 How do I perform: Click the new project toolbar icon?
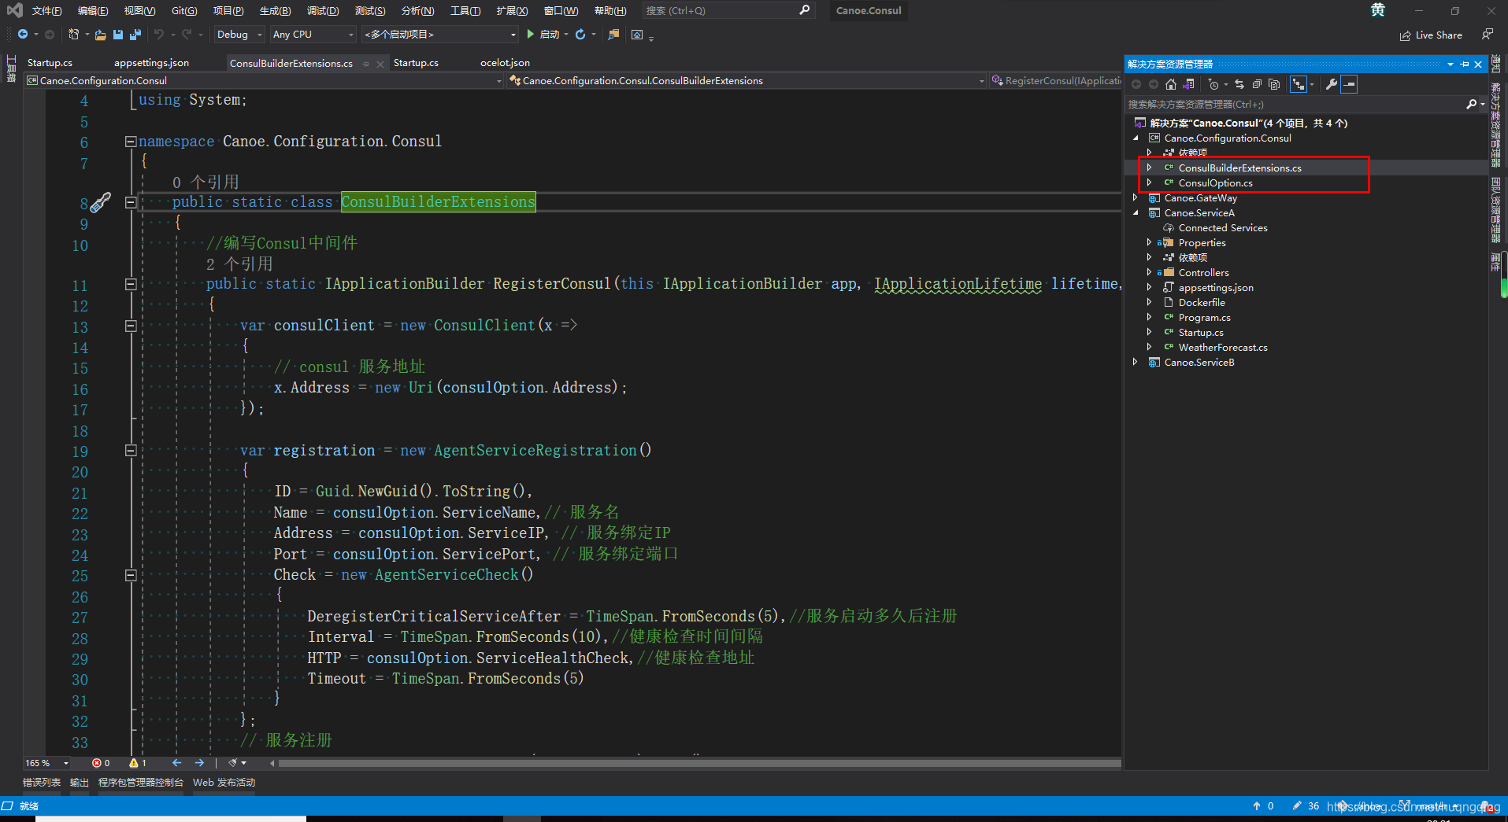(x=73, y=35)
